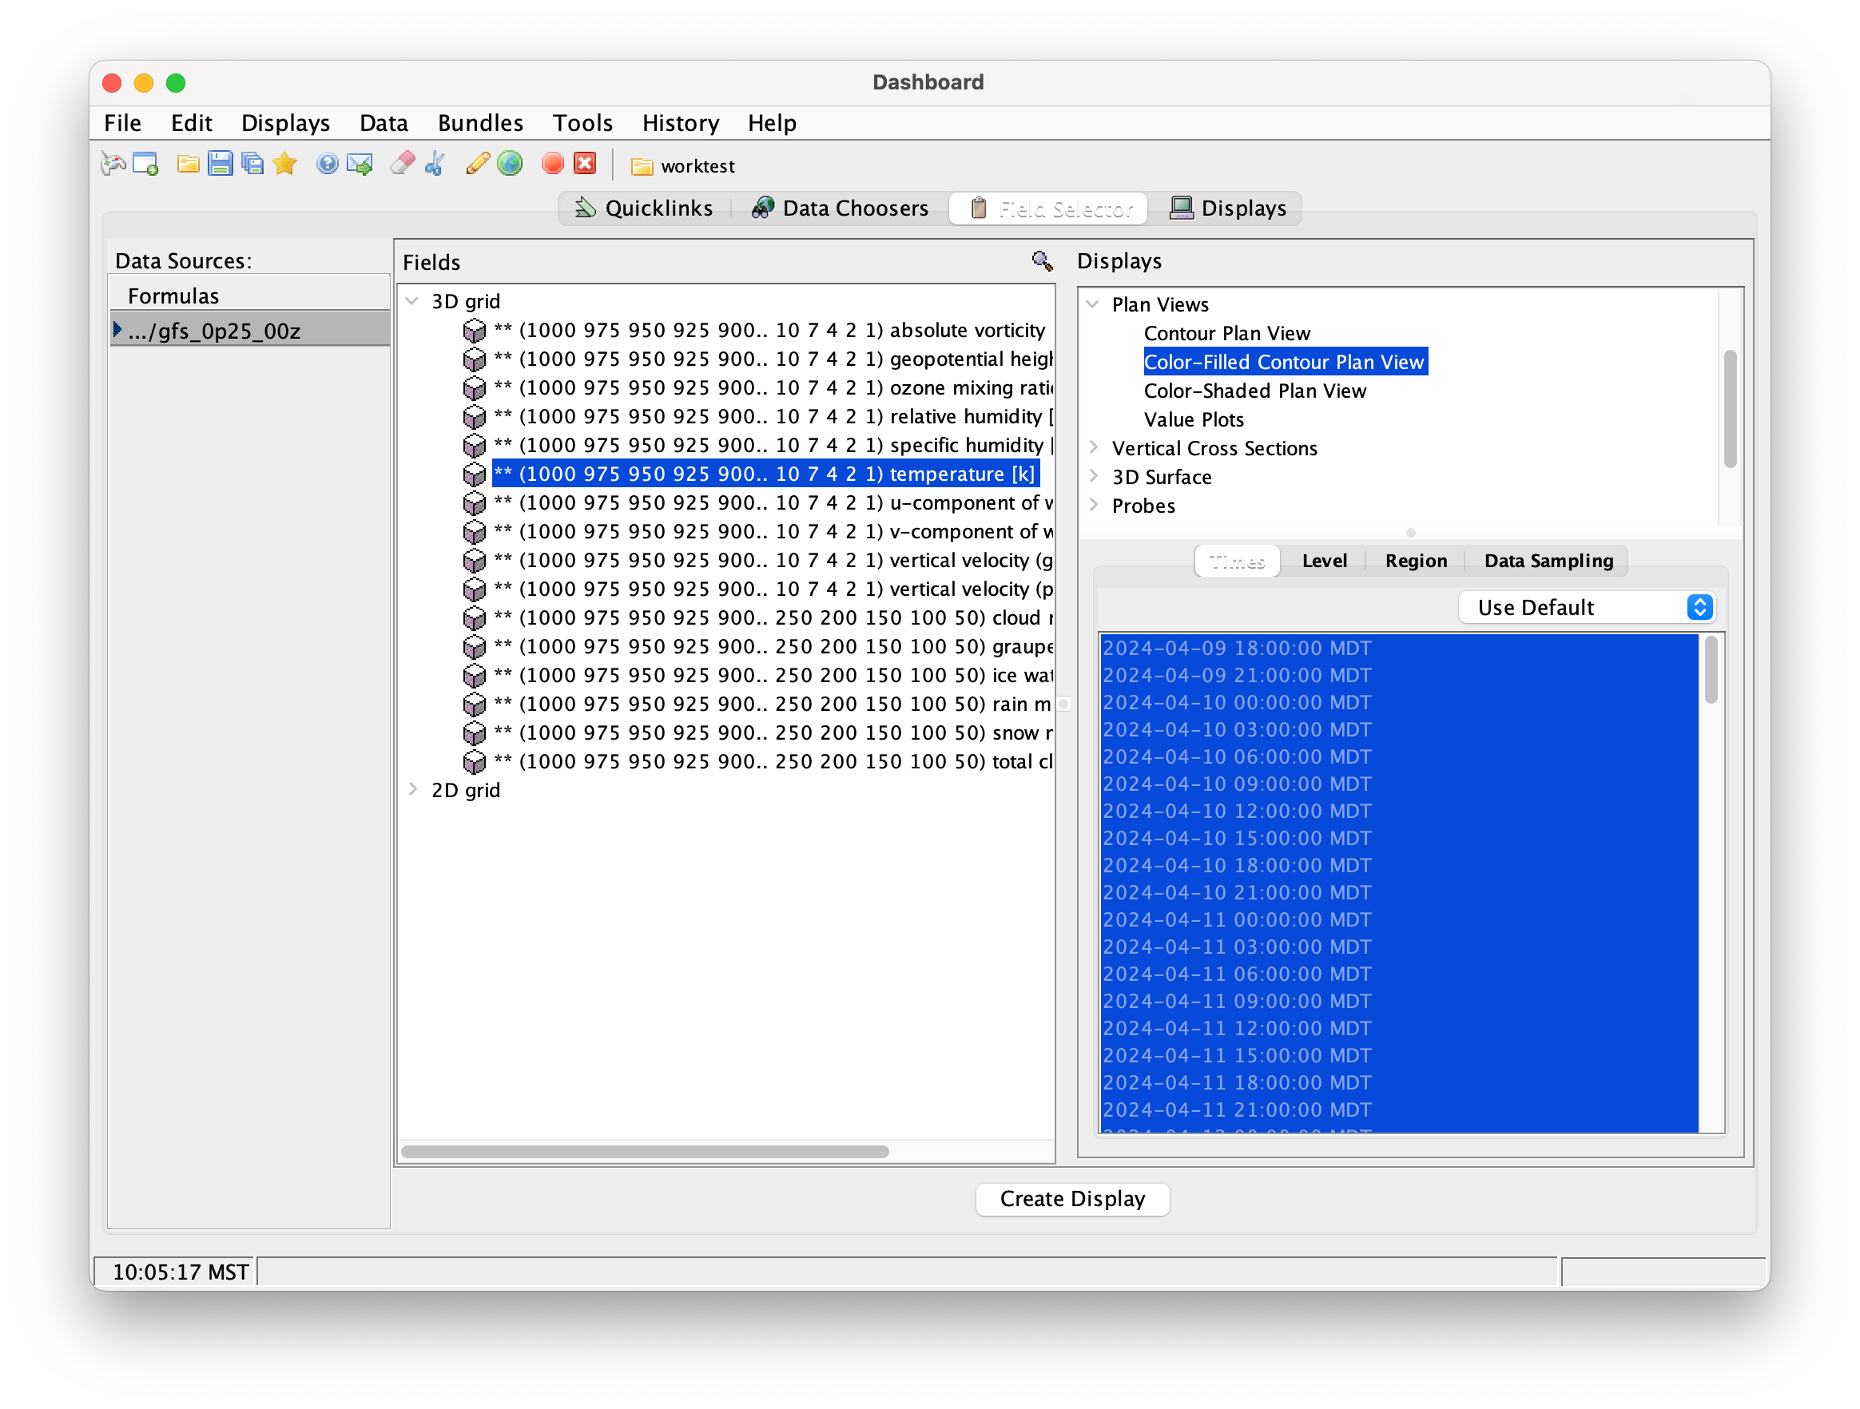Expand the gfs_0p25_00z data source triangle
1860x1409 pixels.
coord(117,330)
